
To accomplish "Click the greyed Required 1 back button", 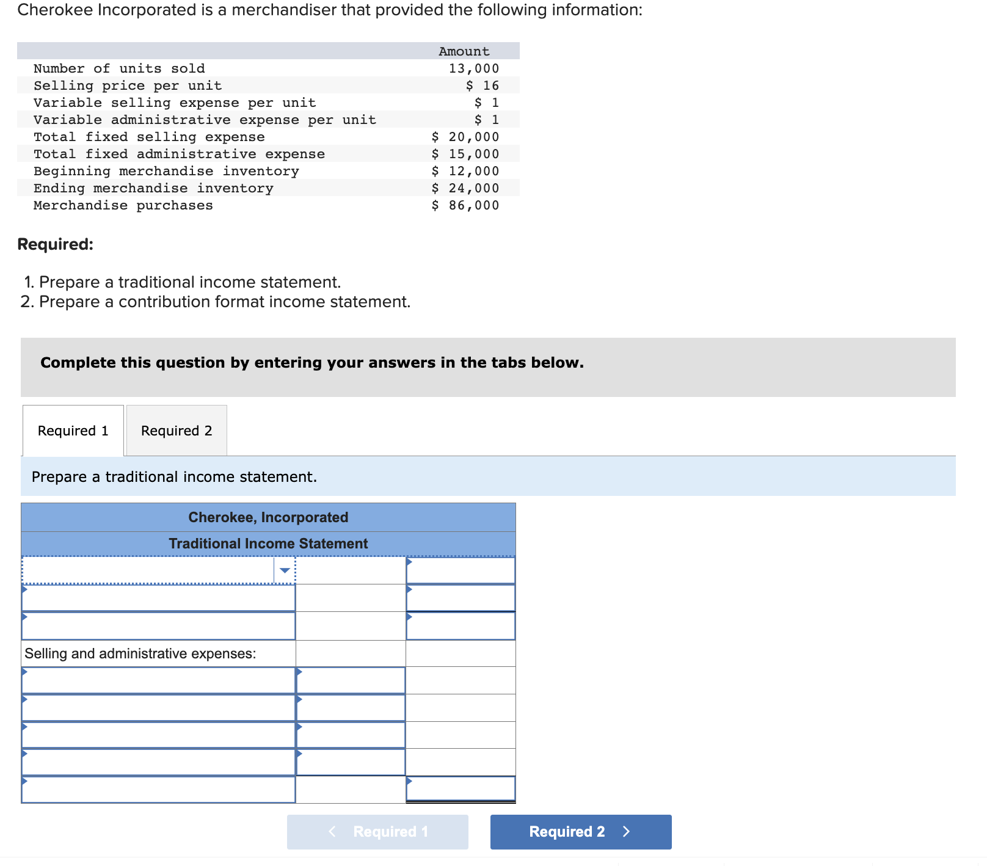I will pyautogui.click(x=377, y=832).
